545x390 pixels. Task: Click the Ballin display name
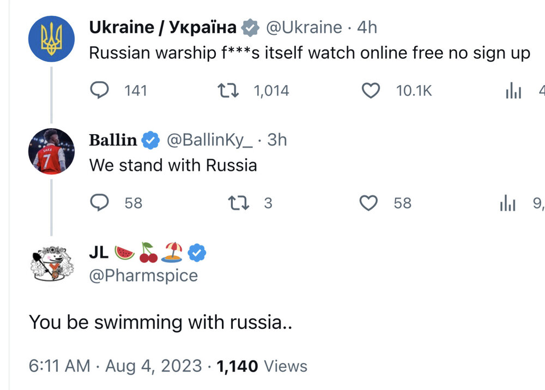pyautogui.click(x=113, y=140)
